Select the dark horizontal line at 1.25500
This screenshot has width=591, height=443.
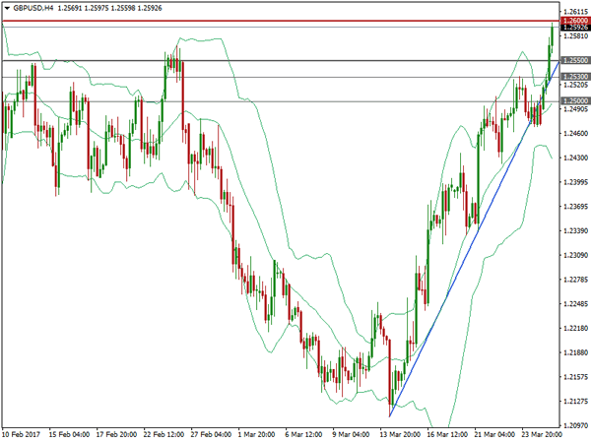coord(281,60)
